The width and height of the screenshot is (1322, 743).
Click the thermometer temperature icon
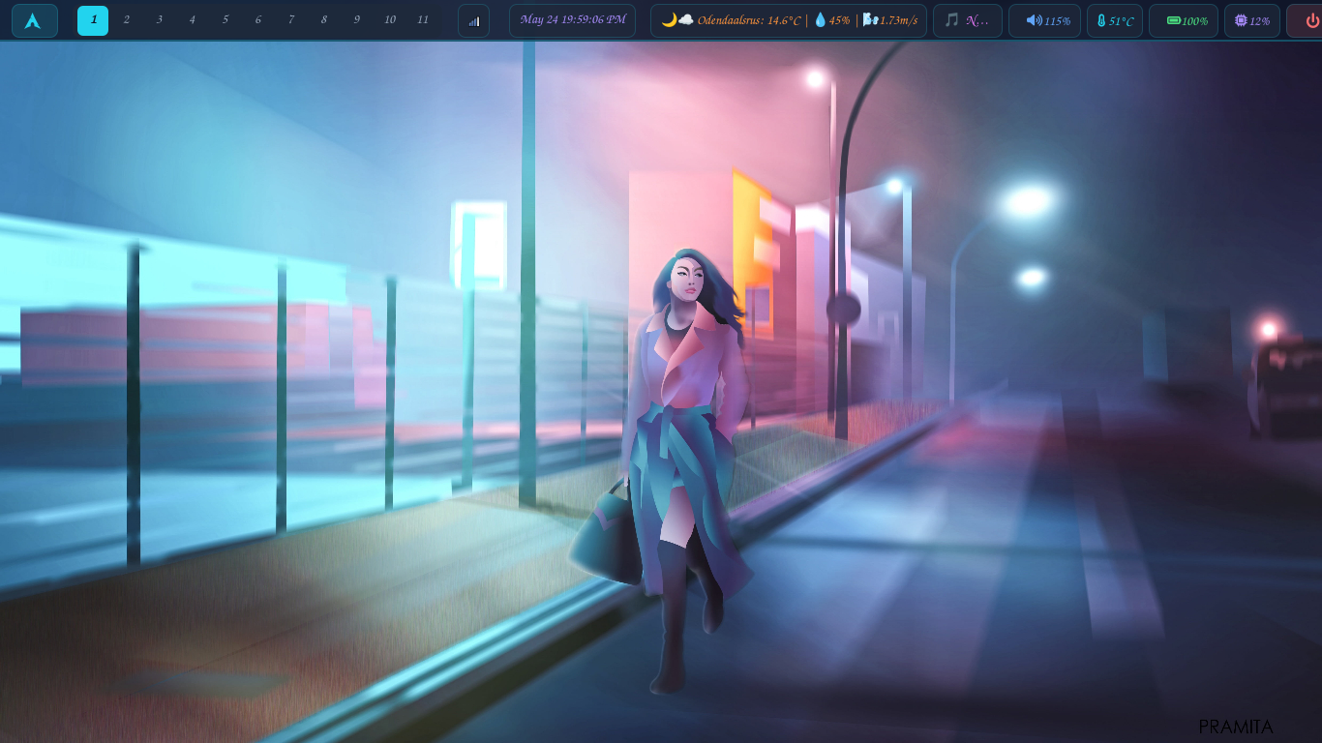pos(1101,20)
